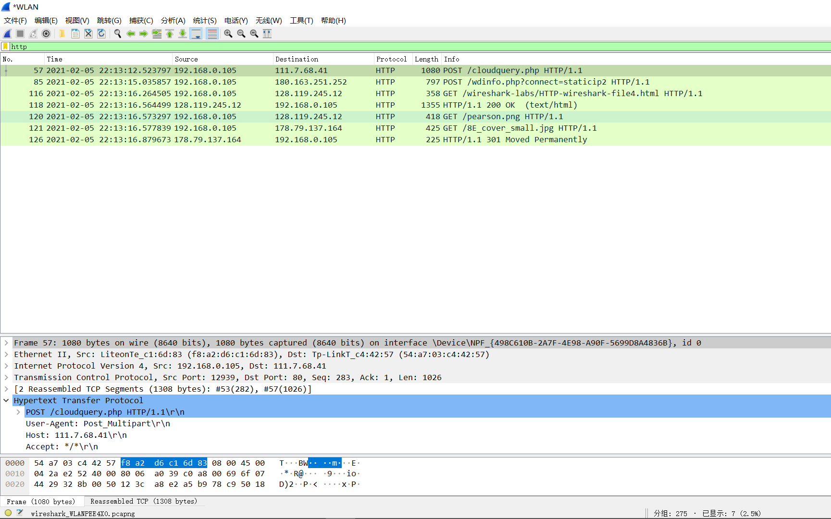831x519 pixels.
Task: Go to previous packet with left arrow
Action: click(x=130, y=34)
